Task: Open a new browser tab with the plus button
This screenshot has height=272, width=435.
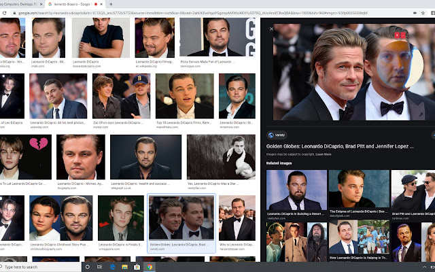Action: tap(111, 4)
